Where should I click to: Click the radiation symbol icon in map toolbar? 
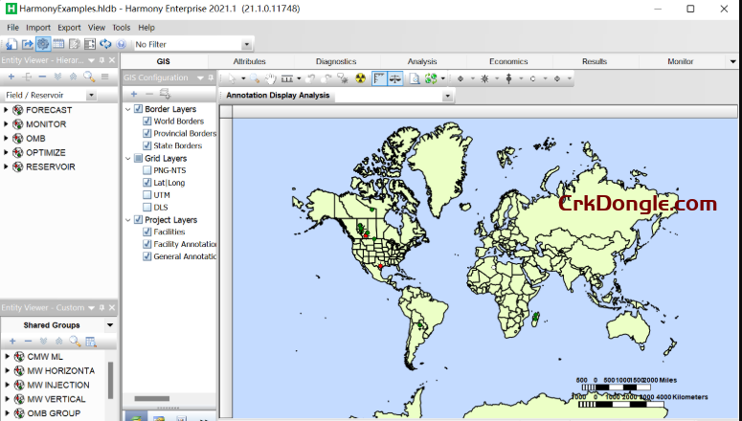pyautogui.click(x=360, y=78)
